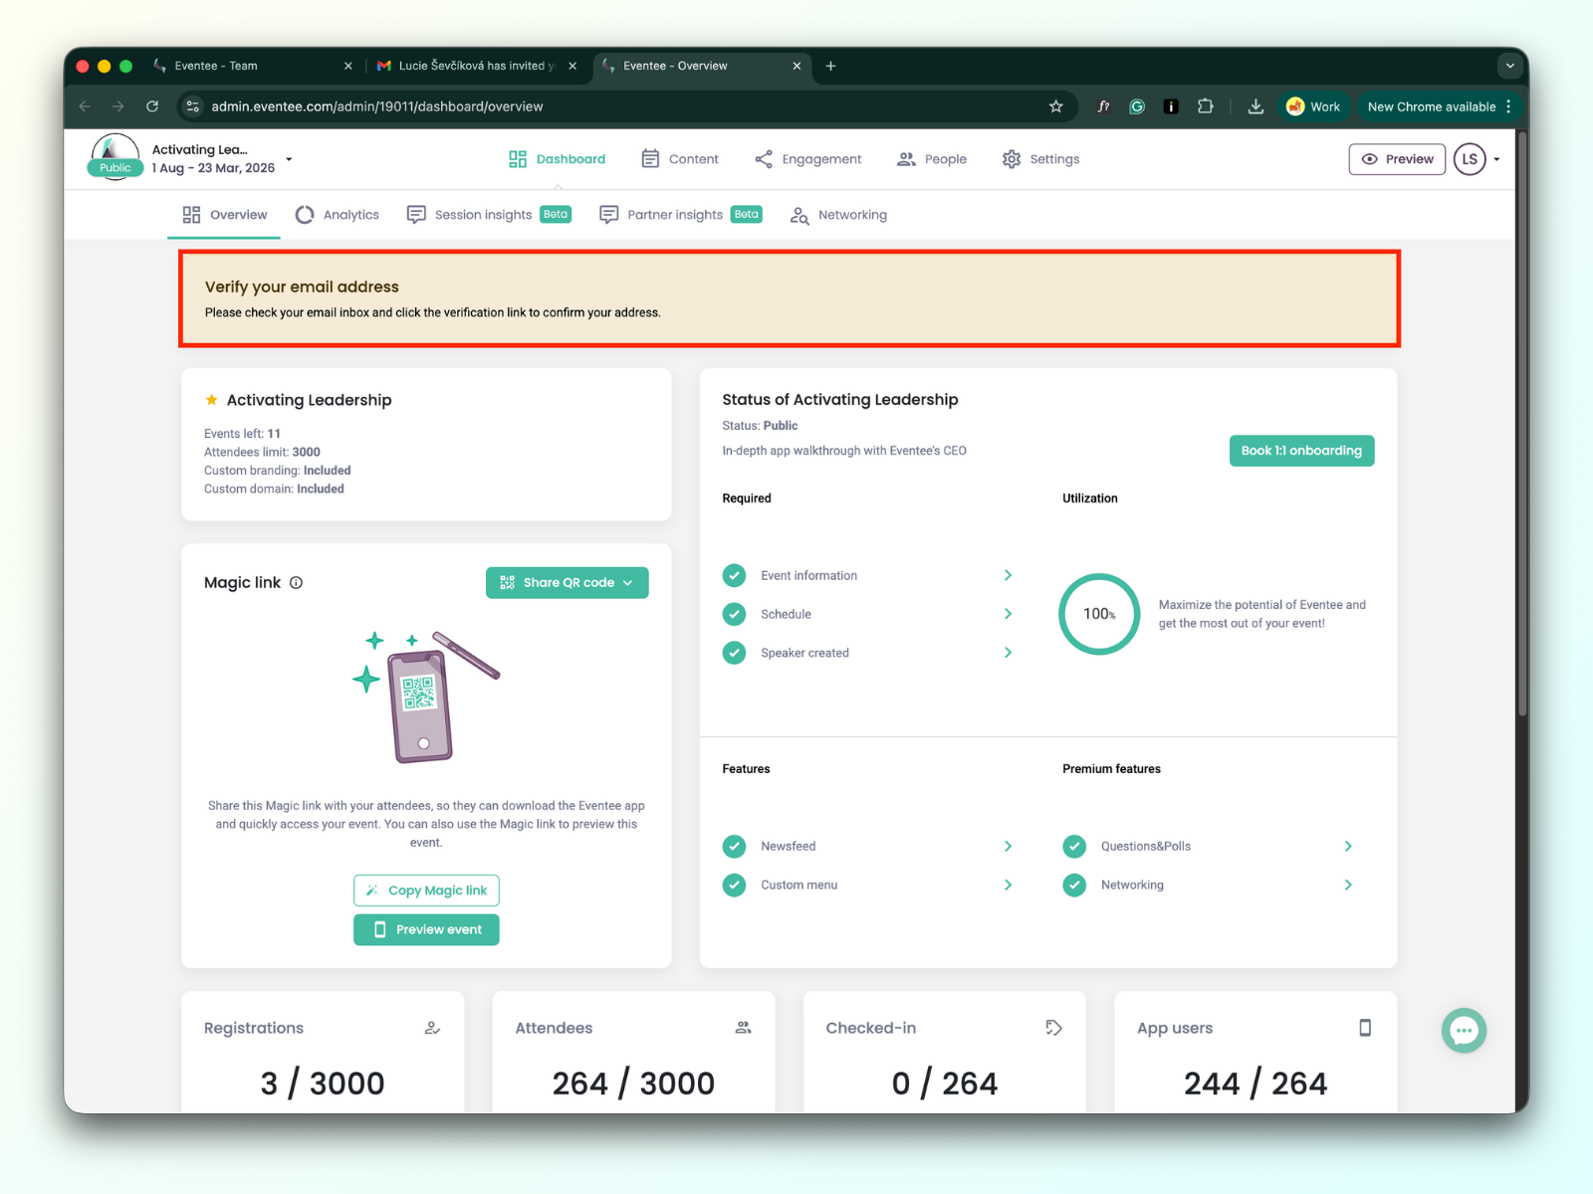Screen dimensions: 1593x1194
Task: Click the 100% utilization progress circle
Action: 1098,614
